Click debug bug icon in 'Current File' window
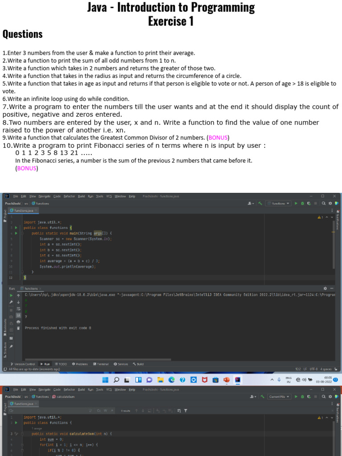342x456 pixels. 302,396
